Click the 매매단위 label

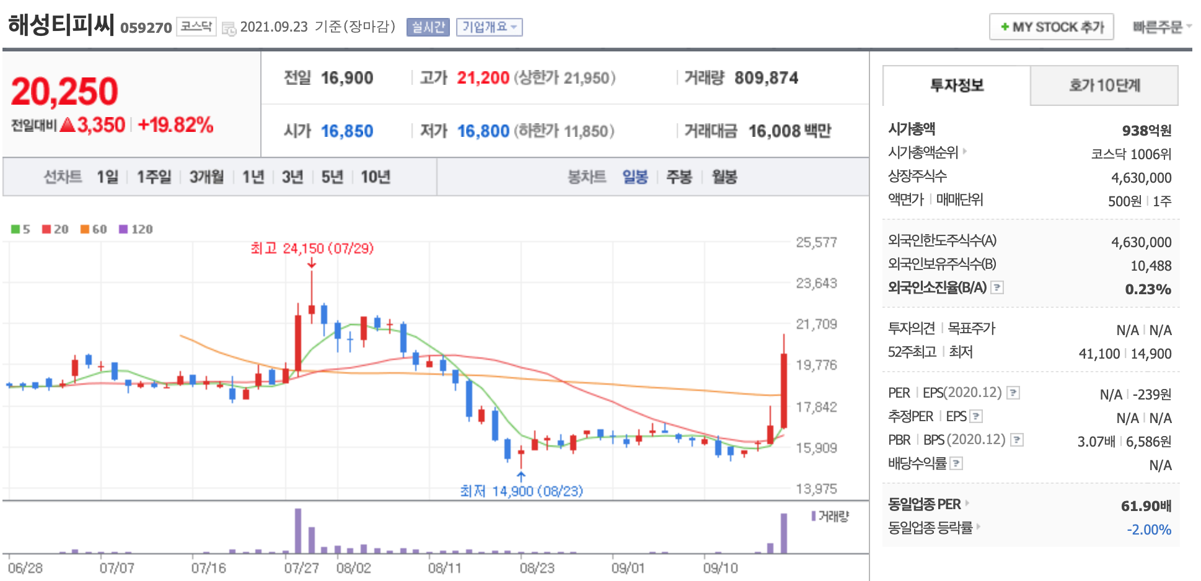pyautogui.click(x=959, y=199)
